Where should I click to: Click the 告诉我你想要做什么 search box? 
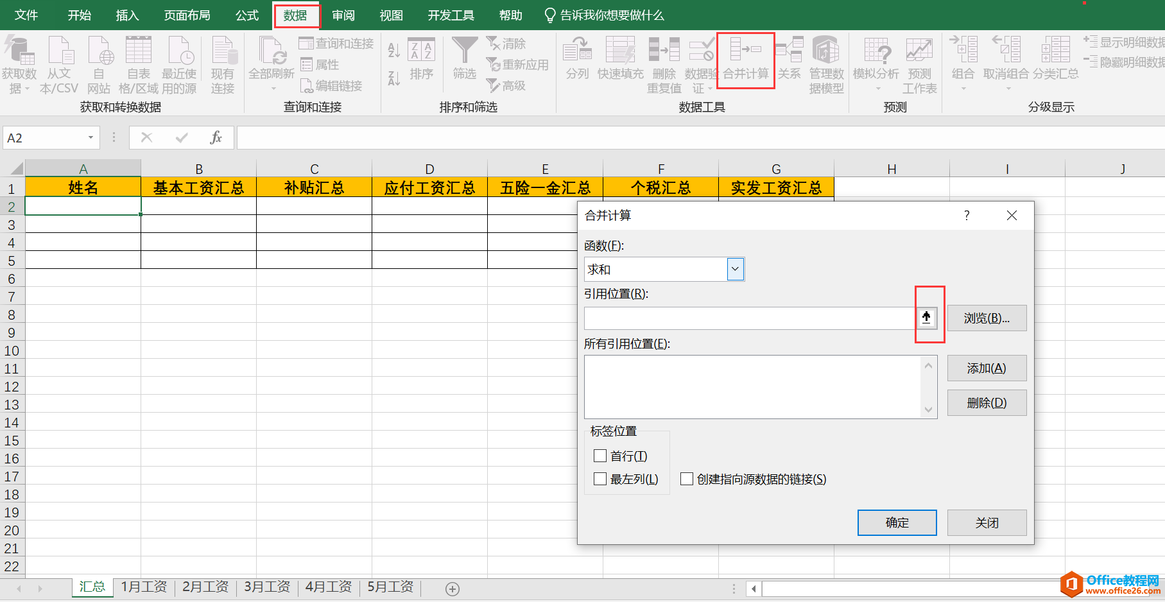click(604, 15)
